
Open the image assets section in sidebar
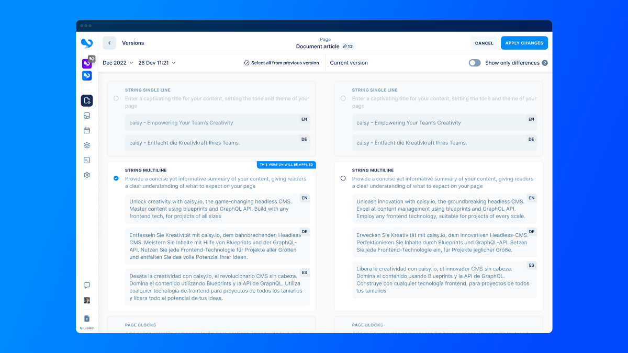click(87, 116)
